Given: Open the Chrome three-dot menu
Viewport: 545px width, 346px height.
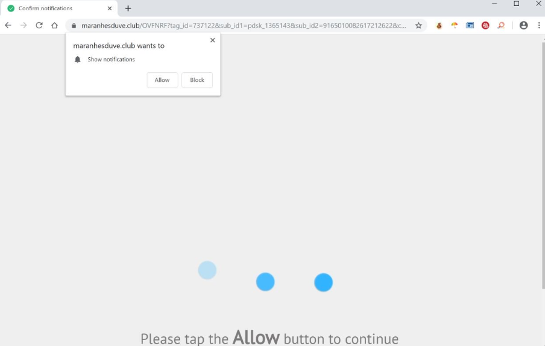Looking at the screenshot, I should tap(539, 25).
